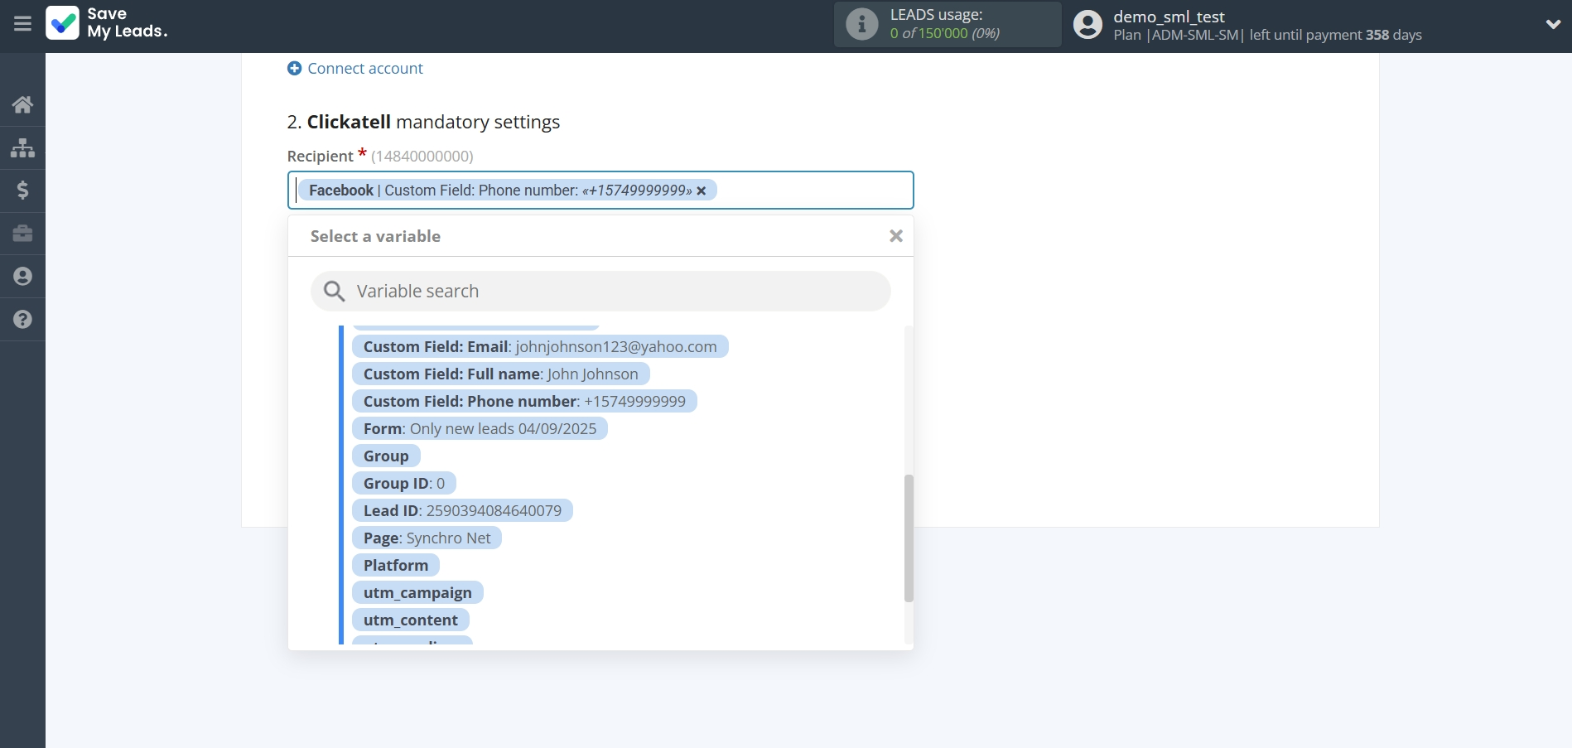This screenshot has width=1572, height=748.
Task: Expand the account dropdown chevron
Action: point(1553,25)
